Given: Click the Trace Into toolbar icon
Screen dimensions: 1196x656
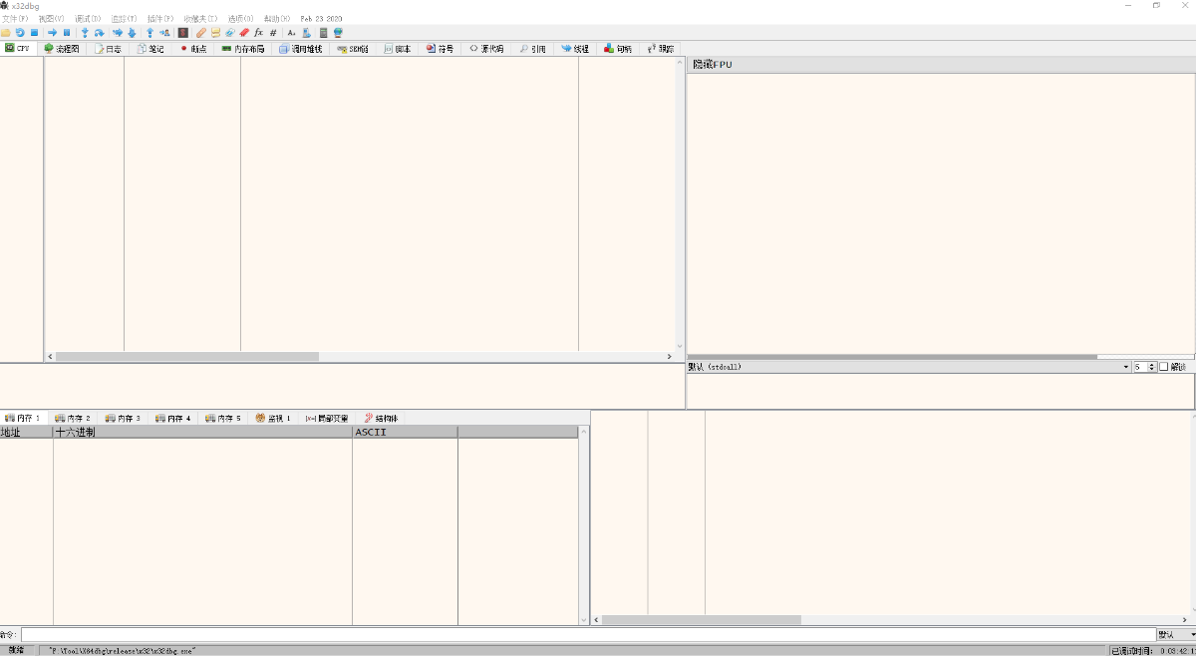Looking at the screenshot, I should 118,33.
